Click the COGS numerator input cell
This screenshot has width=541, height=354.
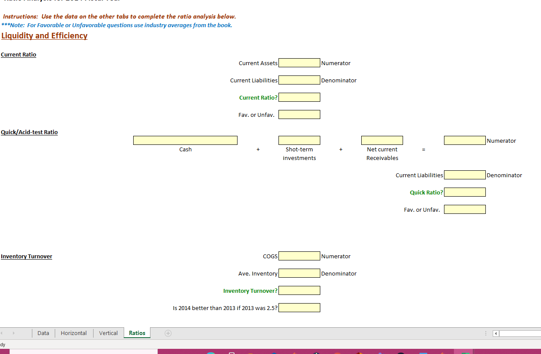299,256
